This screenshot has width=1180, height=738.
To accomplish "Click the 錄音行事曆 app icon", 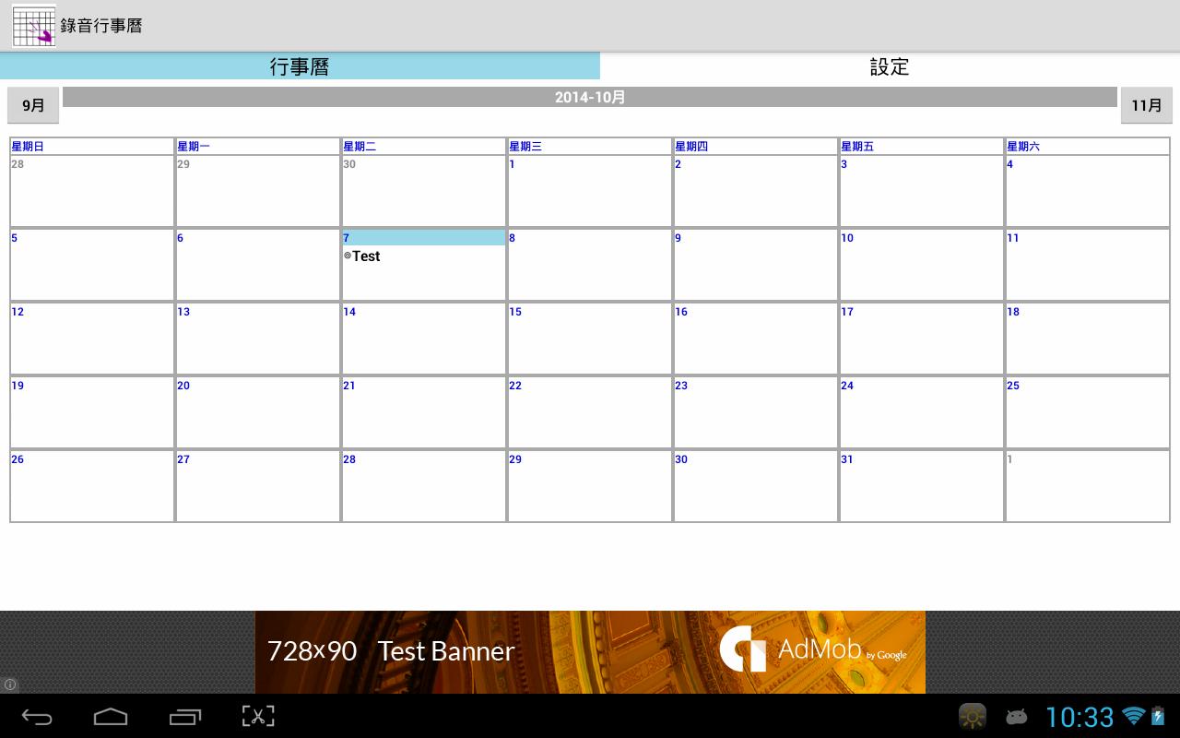I will 33,25.
